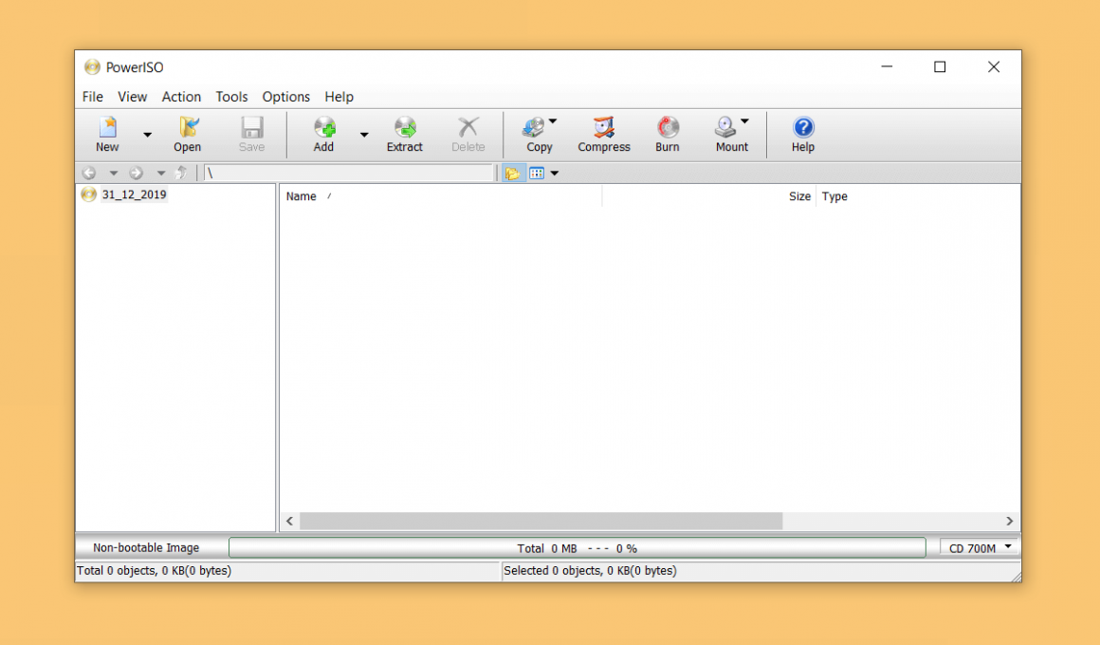
Task: Click the Open toolbar icon
Action: tap(188, 128)
